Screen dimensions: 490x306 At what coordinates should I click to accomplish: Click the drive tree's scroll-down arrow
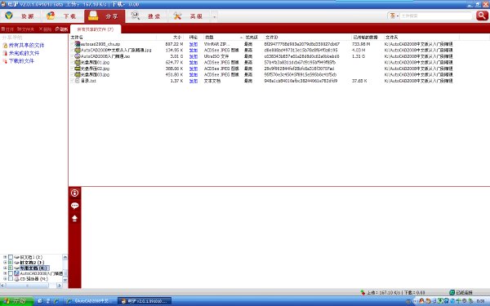pos(65,280)
